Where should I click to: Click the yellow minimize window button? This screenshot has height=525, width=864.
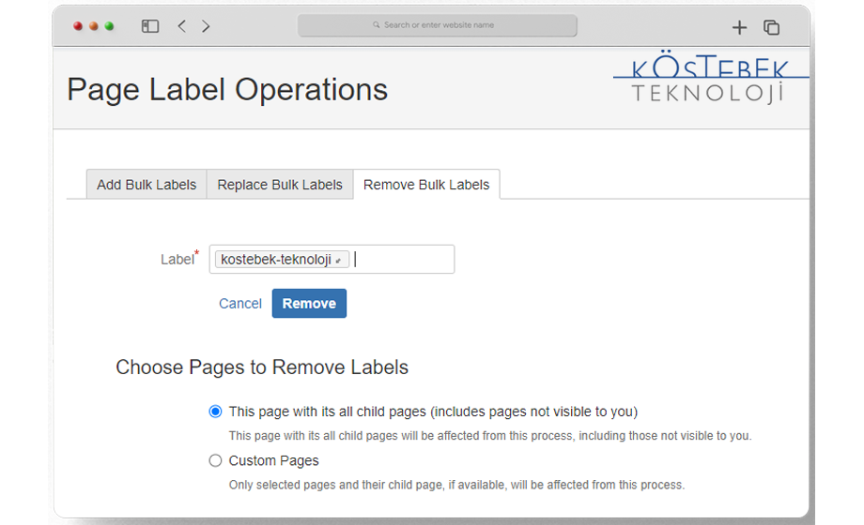pyautogui.click(x=94, y=26)
